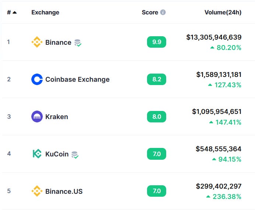This screenshot has height=213, width=255.
Task: Click Binance $13,305,946,639 volume value
Action: click(214, 37)
